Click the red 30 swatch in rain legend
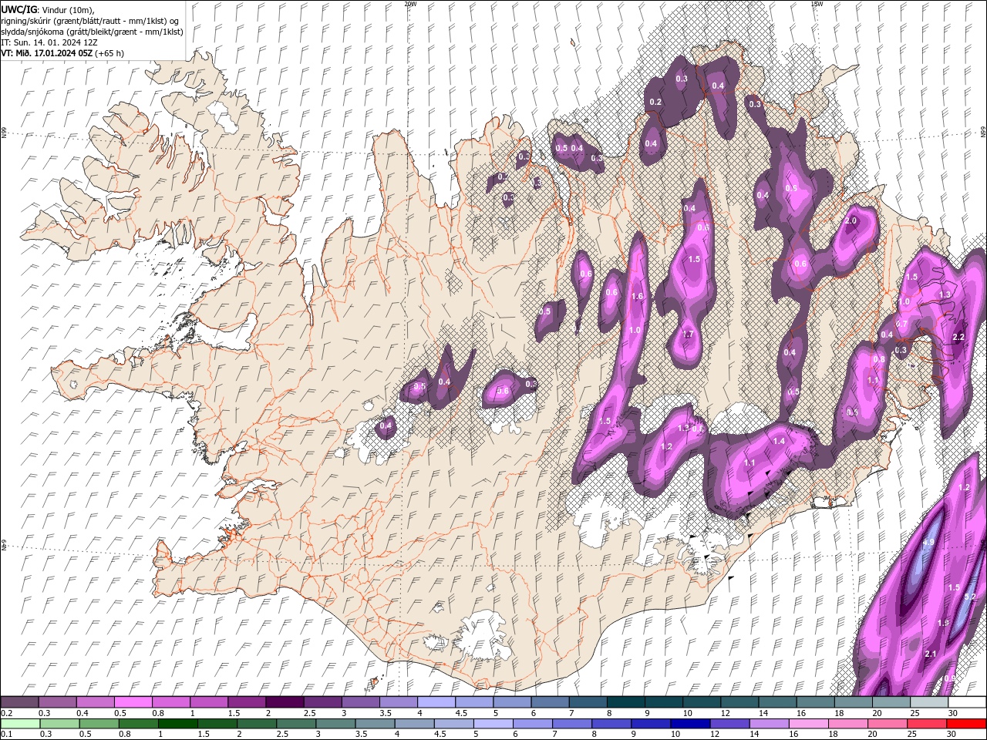 968,723
